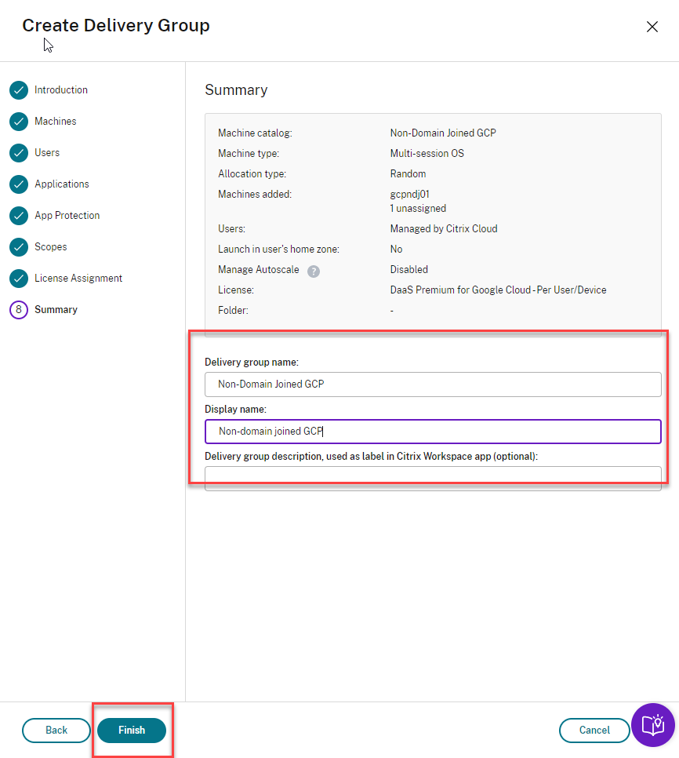Click the 'Random' allocation type value
The height and width of the screenshot is (758, 679).
click(x=408, y=173)
